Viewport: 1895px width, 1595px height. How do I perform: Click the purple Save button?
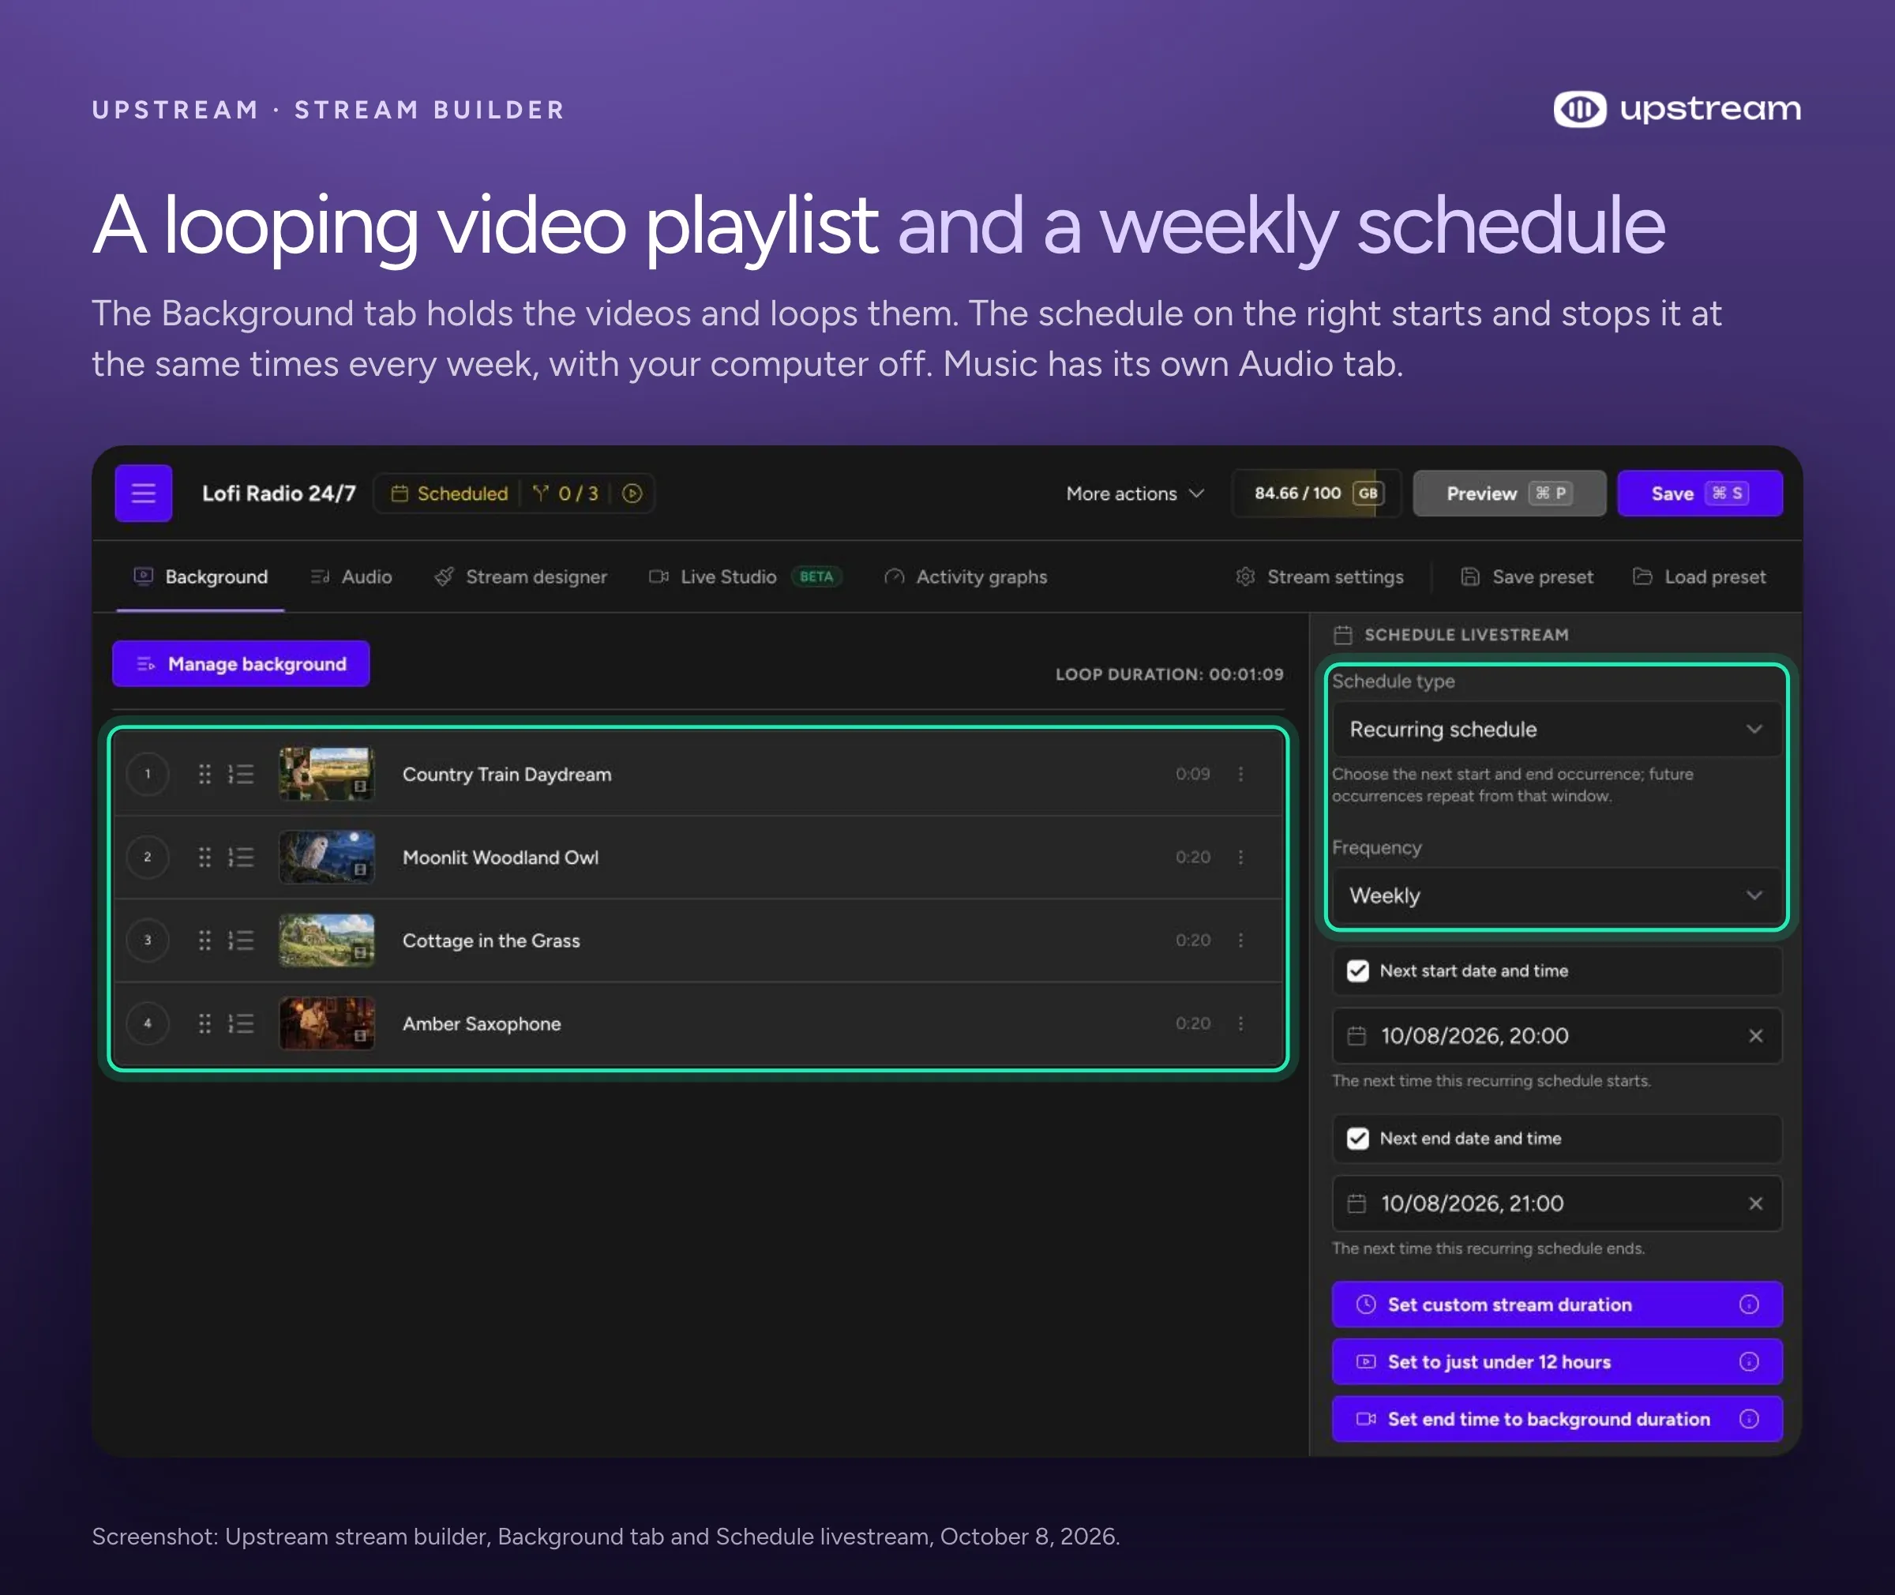[1700, 493]
